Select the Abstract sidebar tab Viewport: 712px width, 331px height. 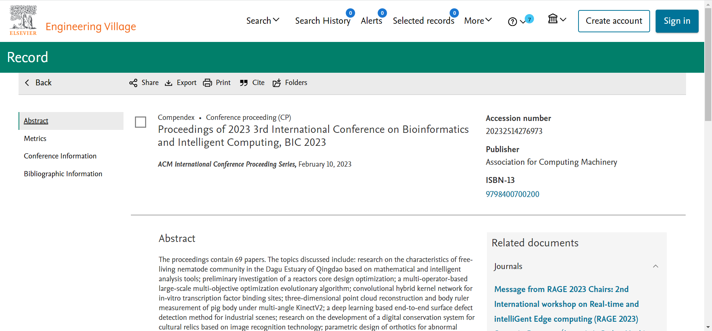click(71, 121)
